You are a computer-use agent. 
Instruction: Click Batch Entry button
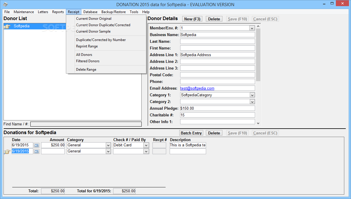[x=191, y=133]
